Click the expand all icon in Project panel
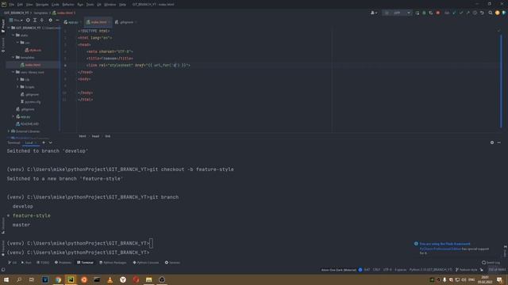The height and width of the screenshot is (285, 508). [35, 20]
